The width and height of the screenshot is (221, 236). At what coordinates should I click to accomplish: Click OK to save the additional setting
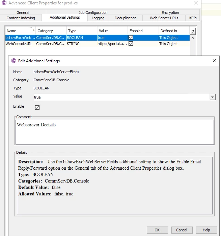157,230
